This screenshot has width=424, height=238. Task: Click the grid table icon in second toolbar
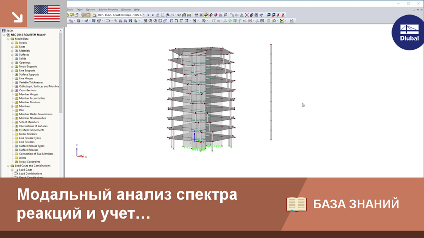[x=262, y=21]
